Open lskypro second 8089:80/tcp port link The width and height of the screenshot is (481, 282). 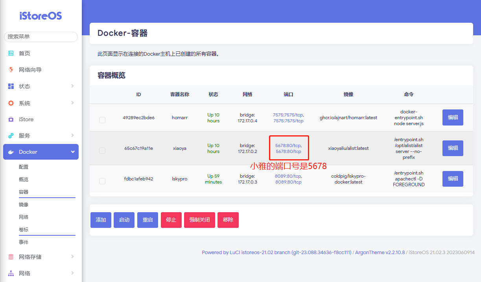coord(288,182)
